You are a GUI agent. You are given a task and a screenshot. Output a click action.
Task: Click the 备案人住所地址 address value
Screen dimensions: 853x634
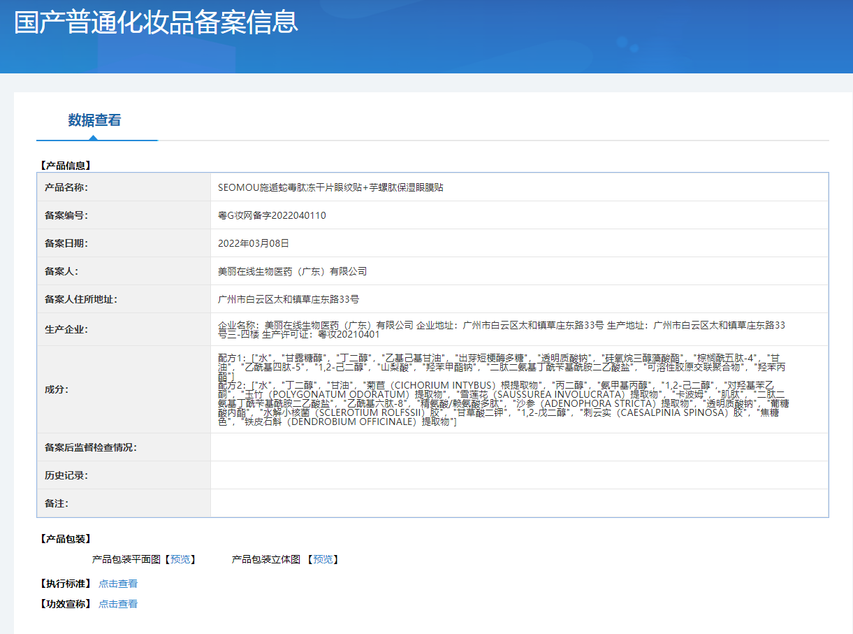[289, 299]
